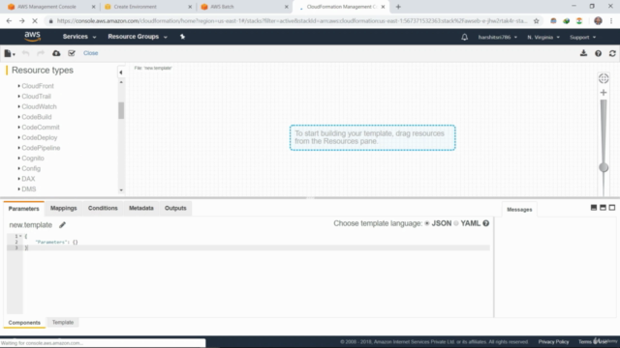Click the half-height editor layout icon

click(603, 208)
